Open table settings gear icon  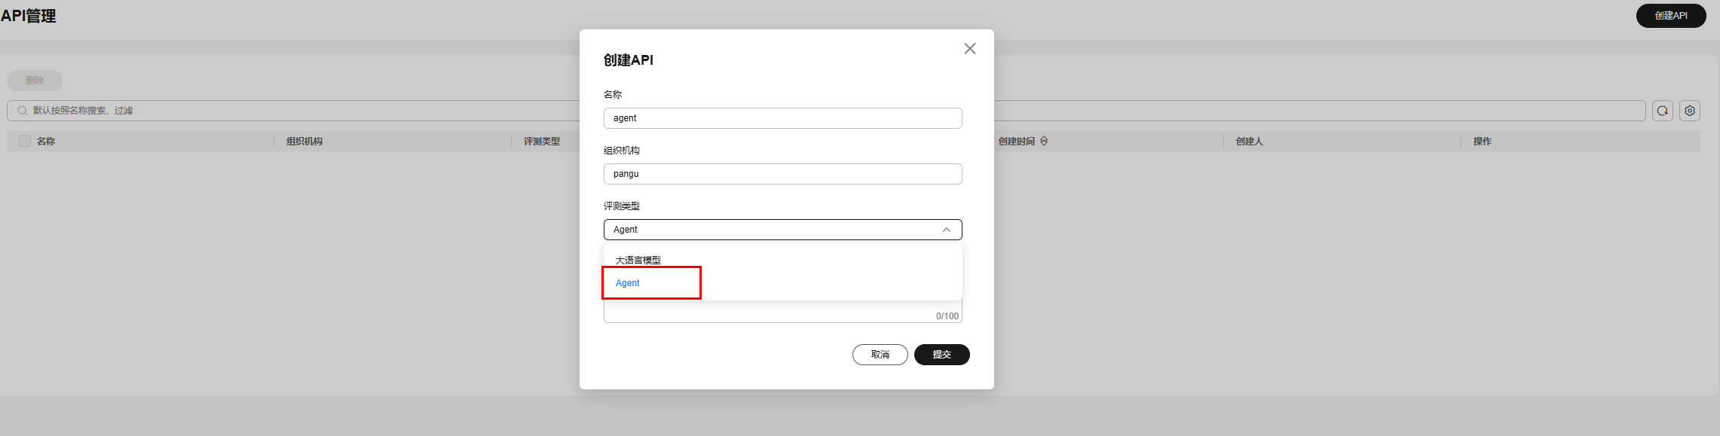click(1689, 111)
